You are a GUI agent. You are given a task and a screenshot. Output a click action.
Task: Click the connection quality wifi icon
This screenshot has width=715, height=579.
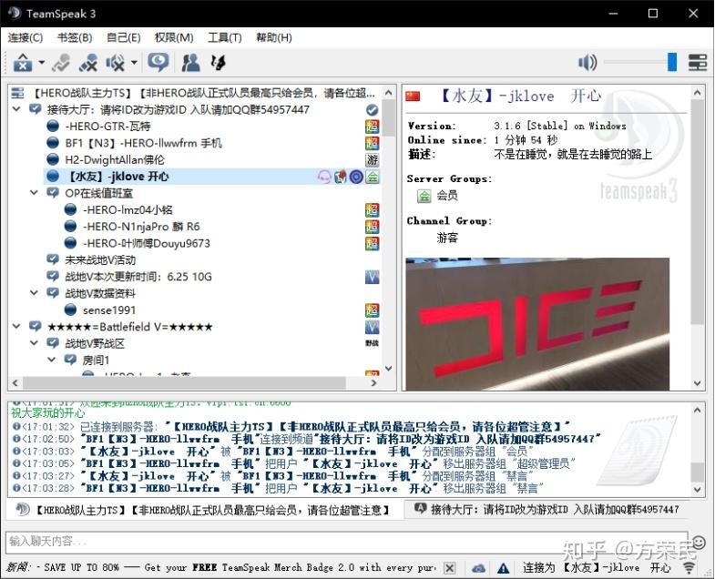point(689,567)
